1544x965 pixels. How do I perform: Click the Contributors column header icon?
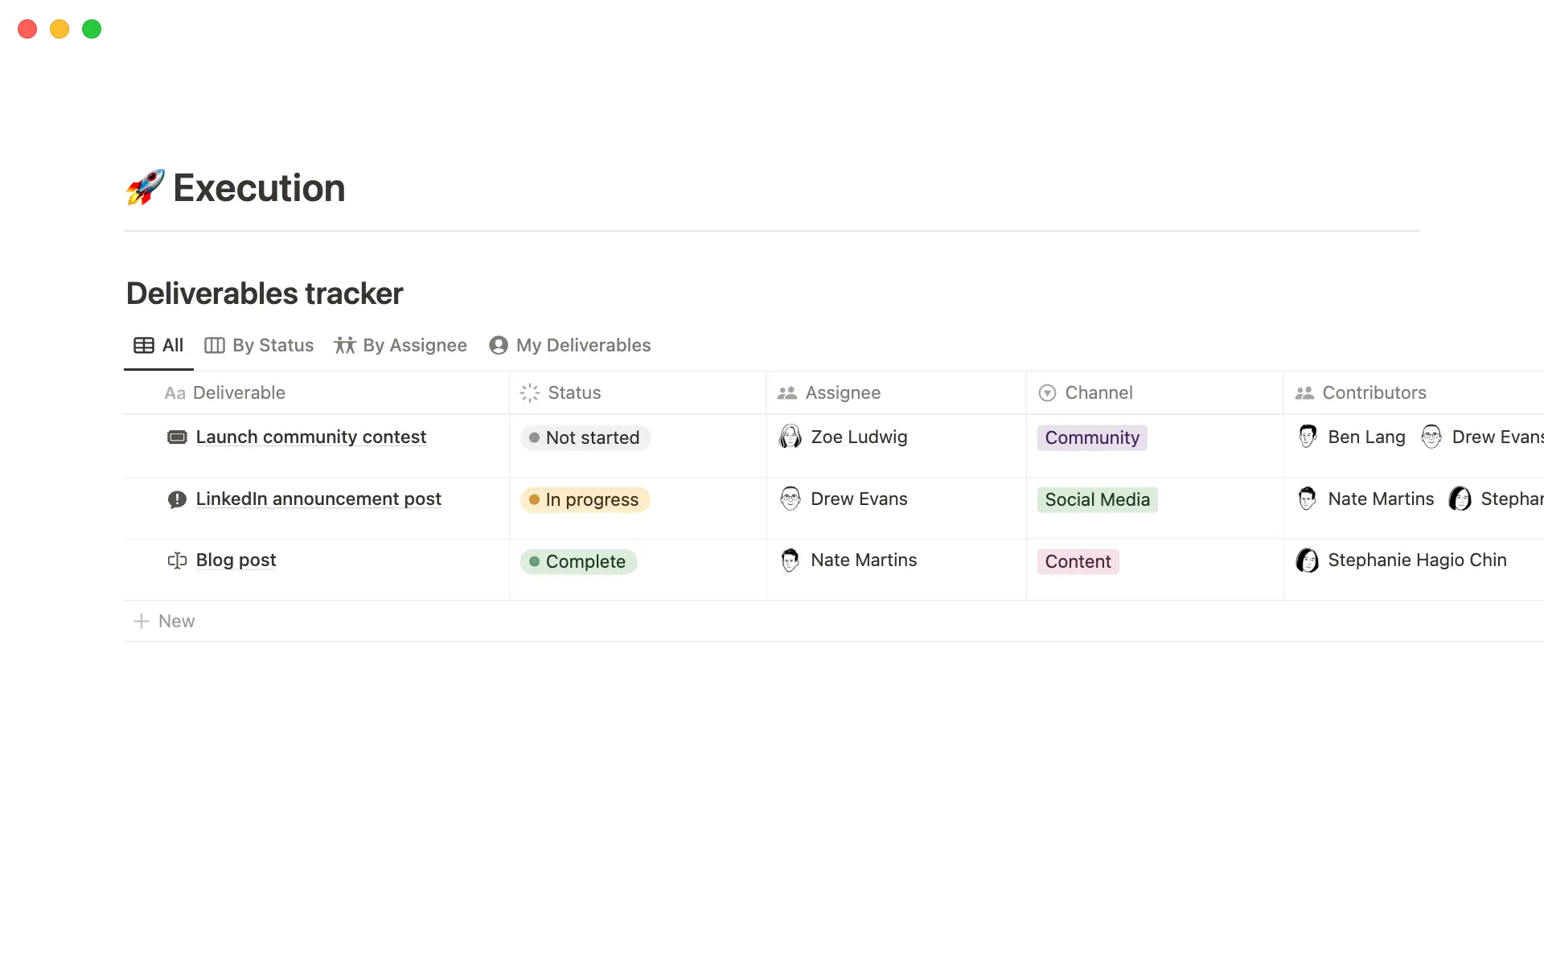(x=1306, y=392)
